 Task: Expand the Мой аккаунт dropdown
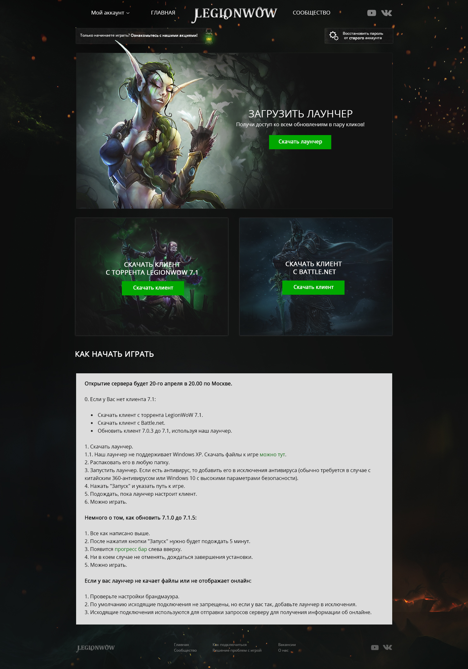110,13
